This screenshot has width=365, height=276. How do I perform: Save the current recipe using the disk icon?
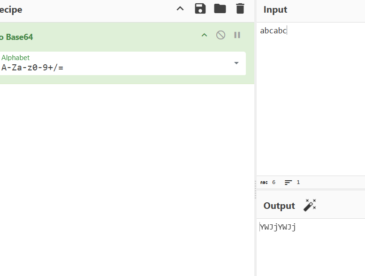200,8
